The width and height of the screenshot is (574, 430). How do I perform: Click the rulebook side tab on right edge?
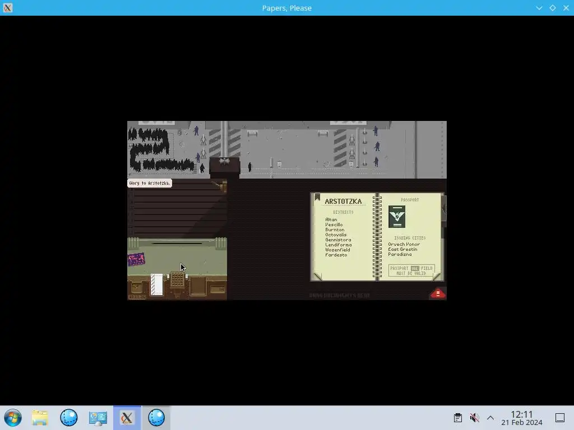(x=444, y=209)
